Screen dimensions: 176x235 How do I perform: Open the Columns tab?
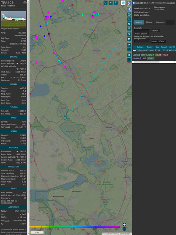(160, 22)
